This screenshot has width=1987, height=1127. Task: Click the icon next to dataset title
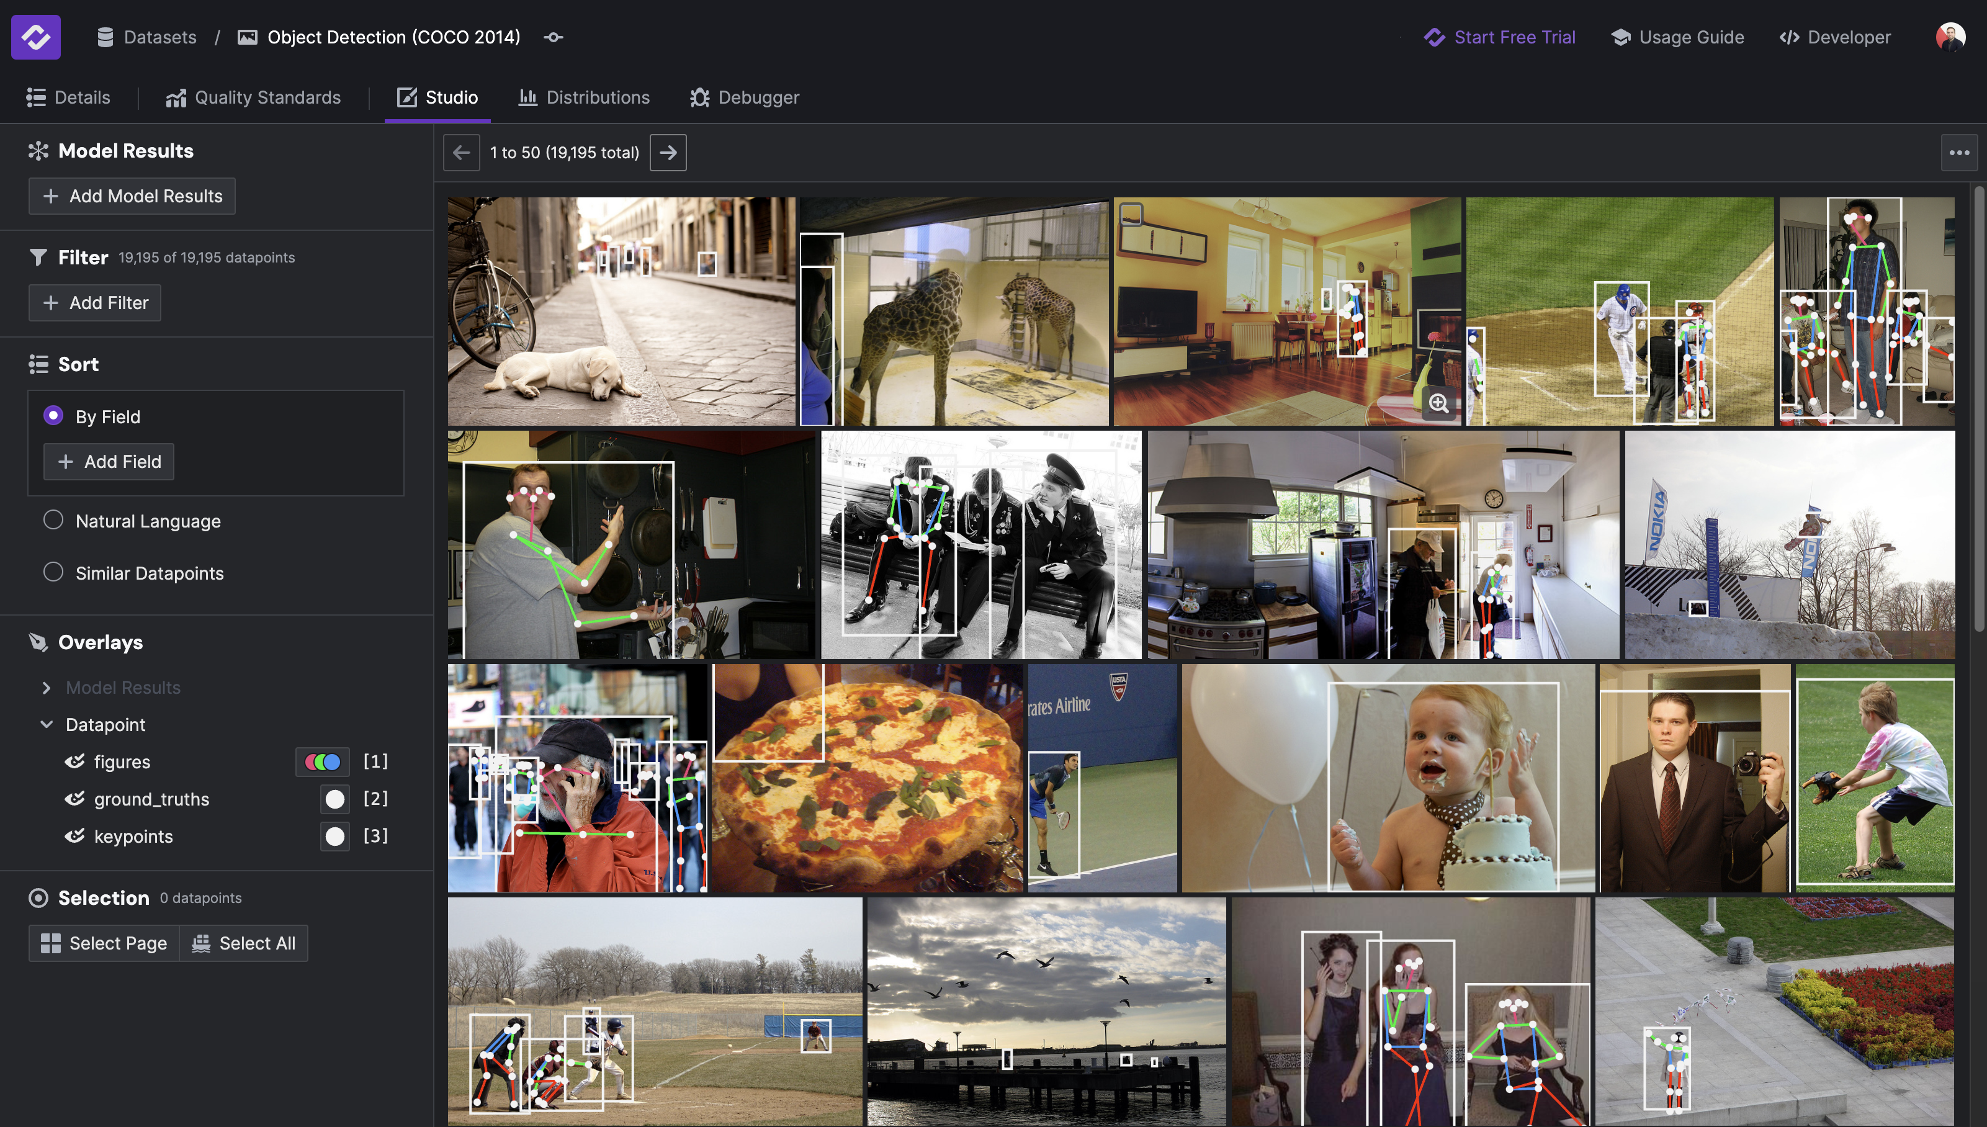[x=554, y=37]
